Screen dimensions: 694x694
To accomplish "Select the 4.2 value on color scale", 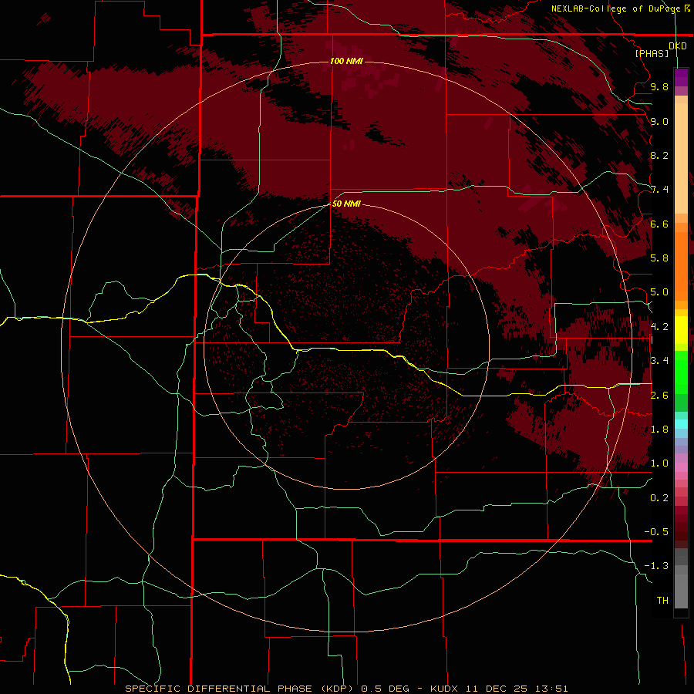I will tap(659, 327).
